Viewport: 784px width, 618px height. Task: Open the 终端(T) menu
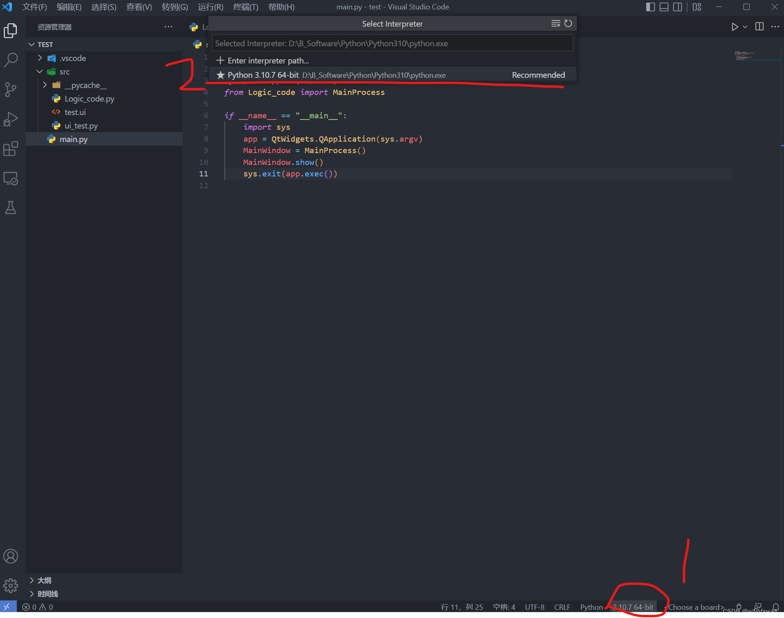(246, 7)
